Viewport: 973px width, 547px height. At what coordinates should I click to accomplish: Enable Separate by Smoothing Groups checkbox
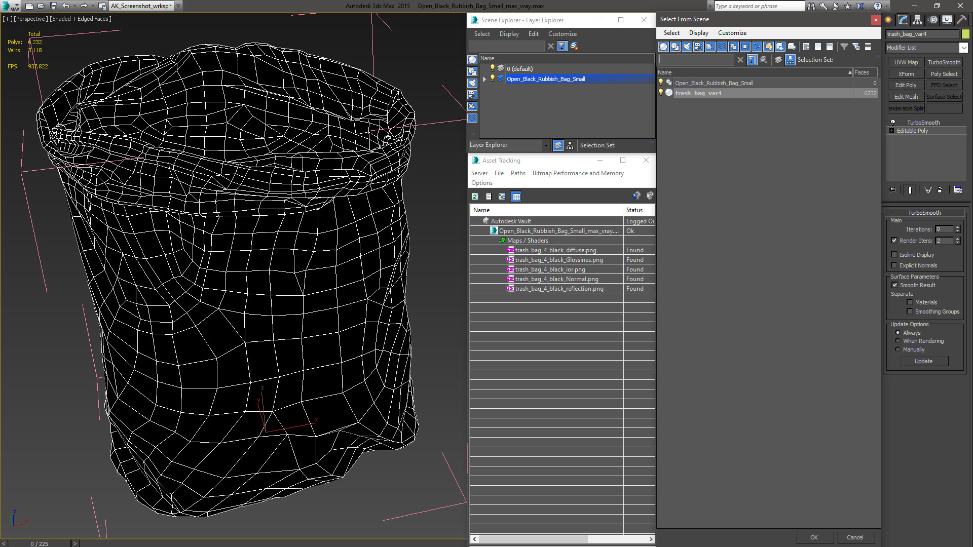click(x=910, y=311)
